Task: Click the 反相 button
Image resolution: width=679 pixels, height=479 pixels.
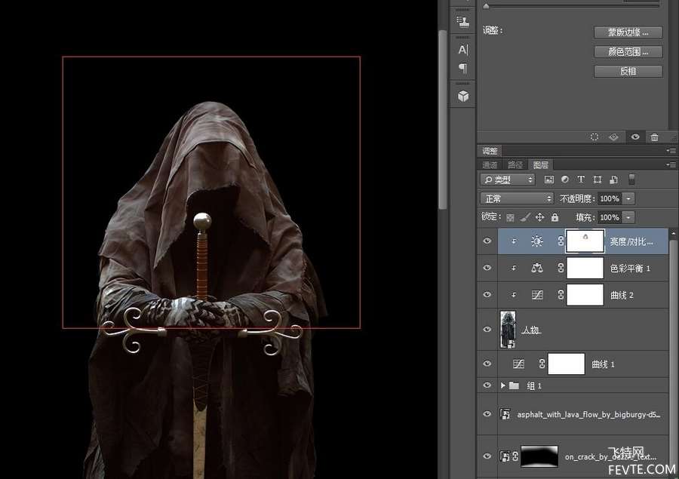Action: tap(628, 71)
